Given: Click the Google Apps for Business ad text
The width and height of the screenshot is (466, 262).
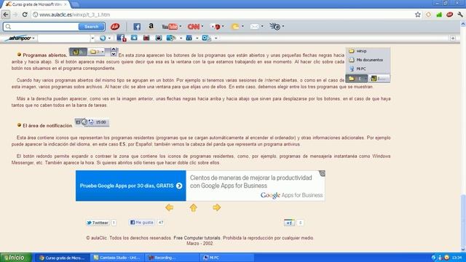Looking at the screenshot, I should (291, 195).
